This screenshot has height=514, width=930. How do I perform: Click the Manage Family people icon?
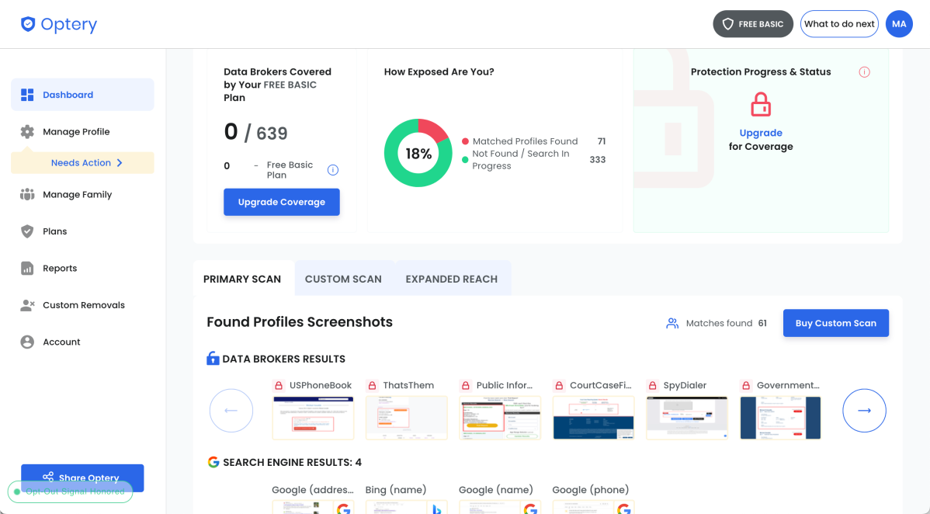(27, 195)
